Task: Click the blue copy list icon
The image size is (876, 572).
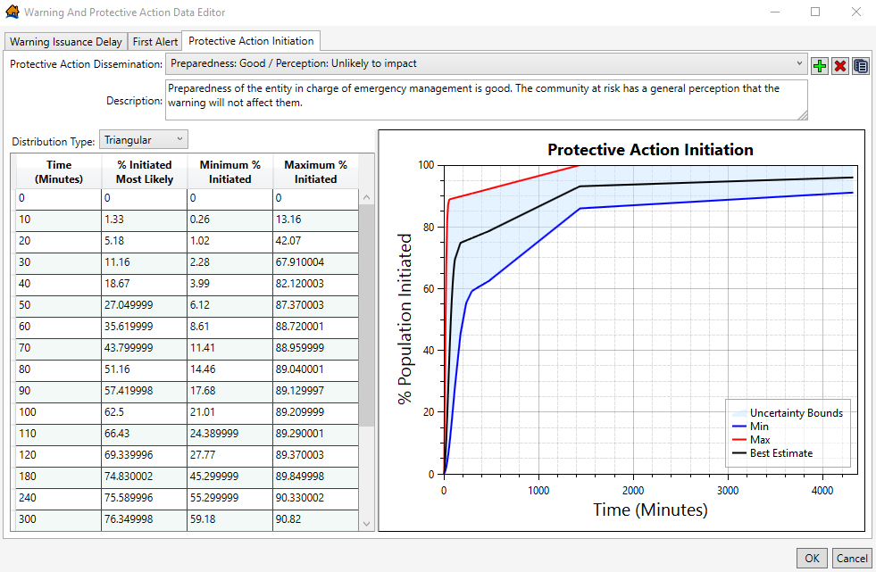Action: click(860, 66)
